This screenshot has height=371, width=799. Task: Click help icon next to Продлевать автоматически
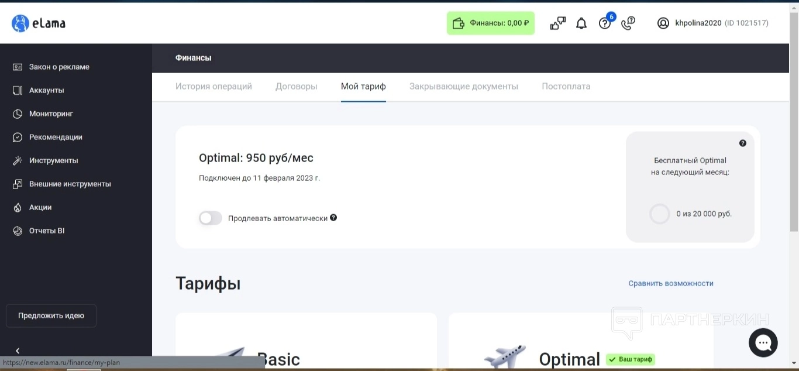[333, 218]
